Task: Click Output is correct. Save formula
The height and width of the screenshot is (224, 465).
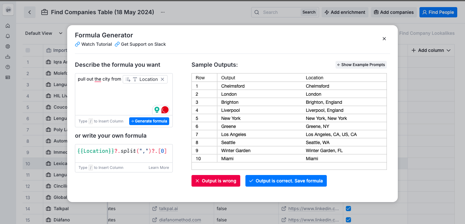Action: tap(286, 181)
